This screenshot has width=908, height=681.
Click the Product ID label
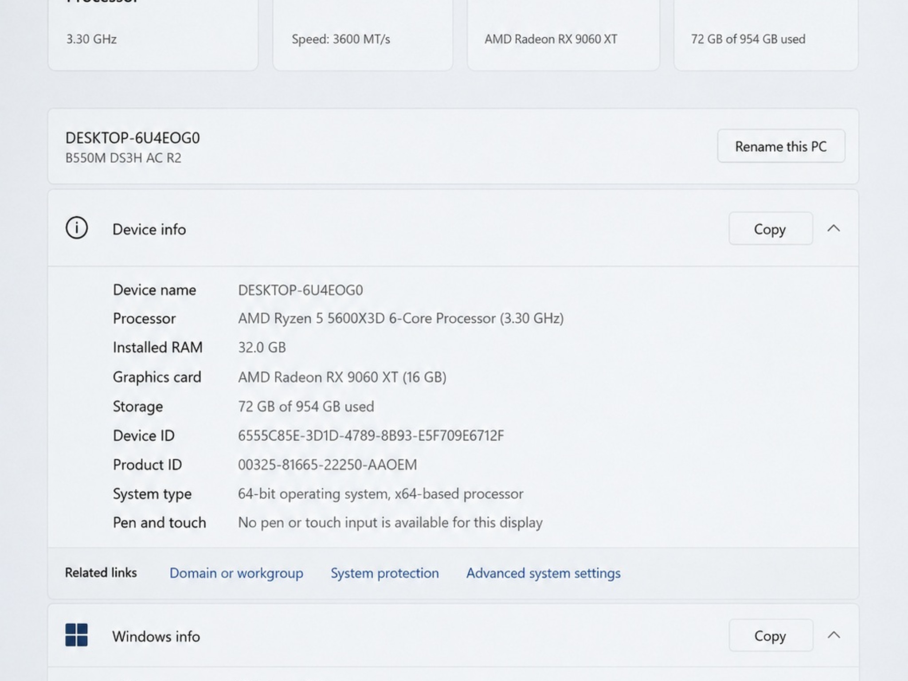coord(147,465)
